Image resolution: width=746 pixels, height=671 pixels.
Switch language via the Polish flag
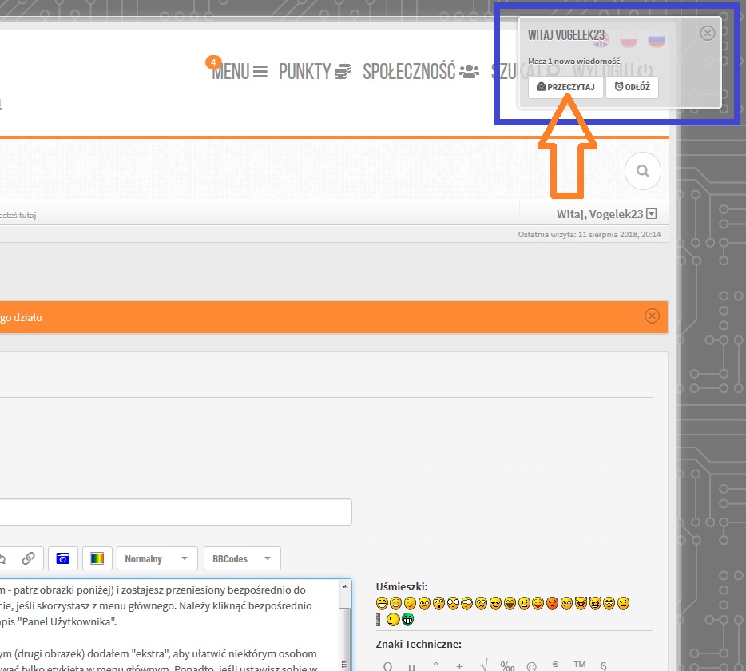click(x=629, y=40)
